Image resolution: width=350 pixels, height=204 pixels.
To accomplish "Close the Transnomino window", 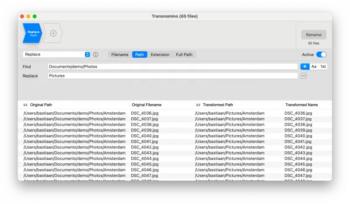I will 22,16.
